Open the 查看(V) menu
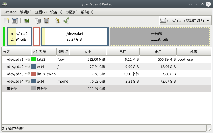213x133 pixels. click(x=41, y=12)
